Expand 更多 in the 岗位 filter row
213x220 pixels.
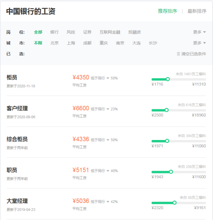199,32
